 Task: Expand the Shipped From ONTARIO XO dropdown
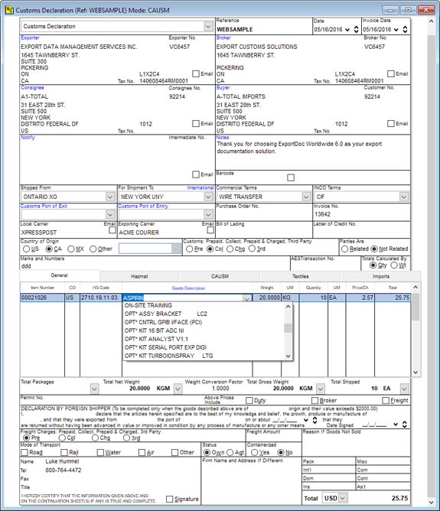[110, 197]
